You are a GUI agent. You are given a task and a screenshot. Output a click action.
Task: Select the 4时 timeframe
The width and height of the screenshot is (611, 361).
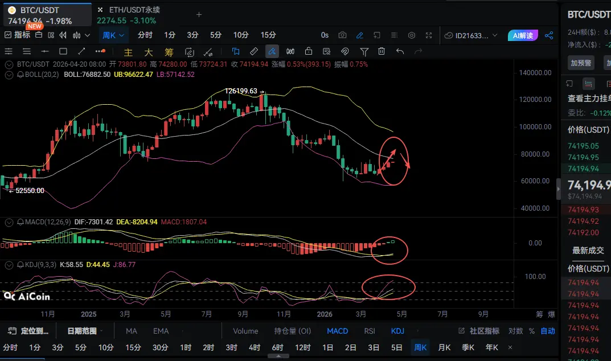255,347
